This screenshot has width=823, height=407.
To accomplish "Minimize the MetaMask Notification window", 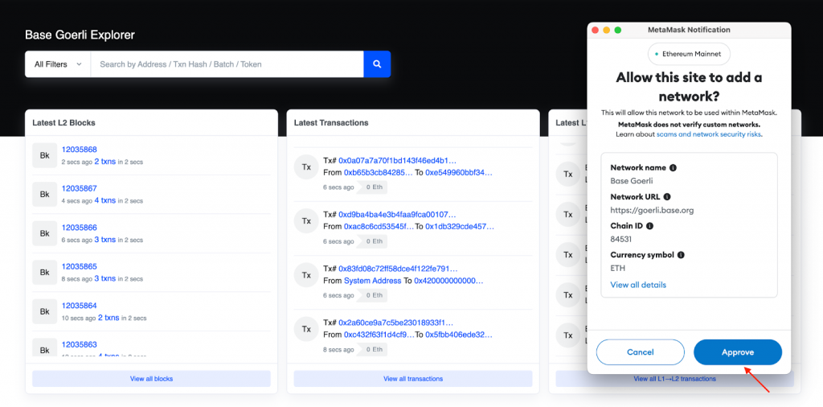I will coord(607,30).
